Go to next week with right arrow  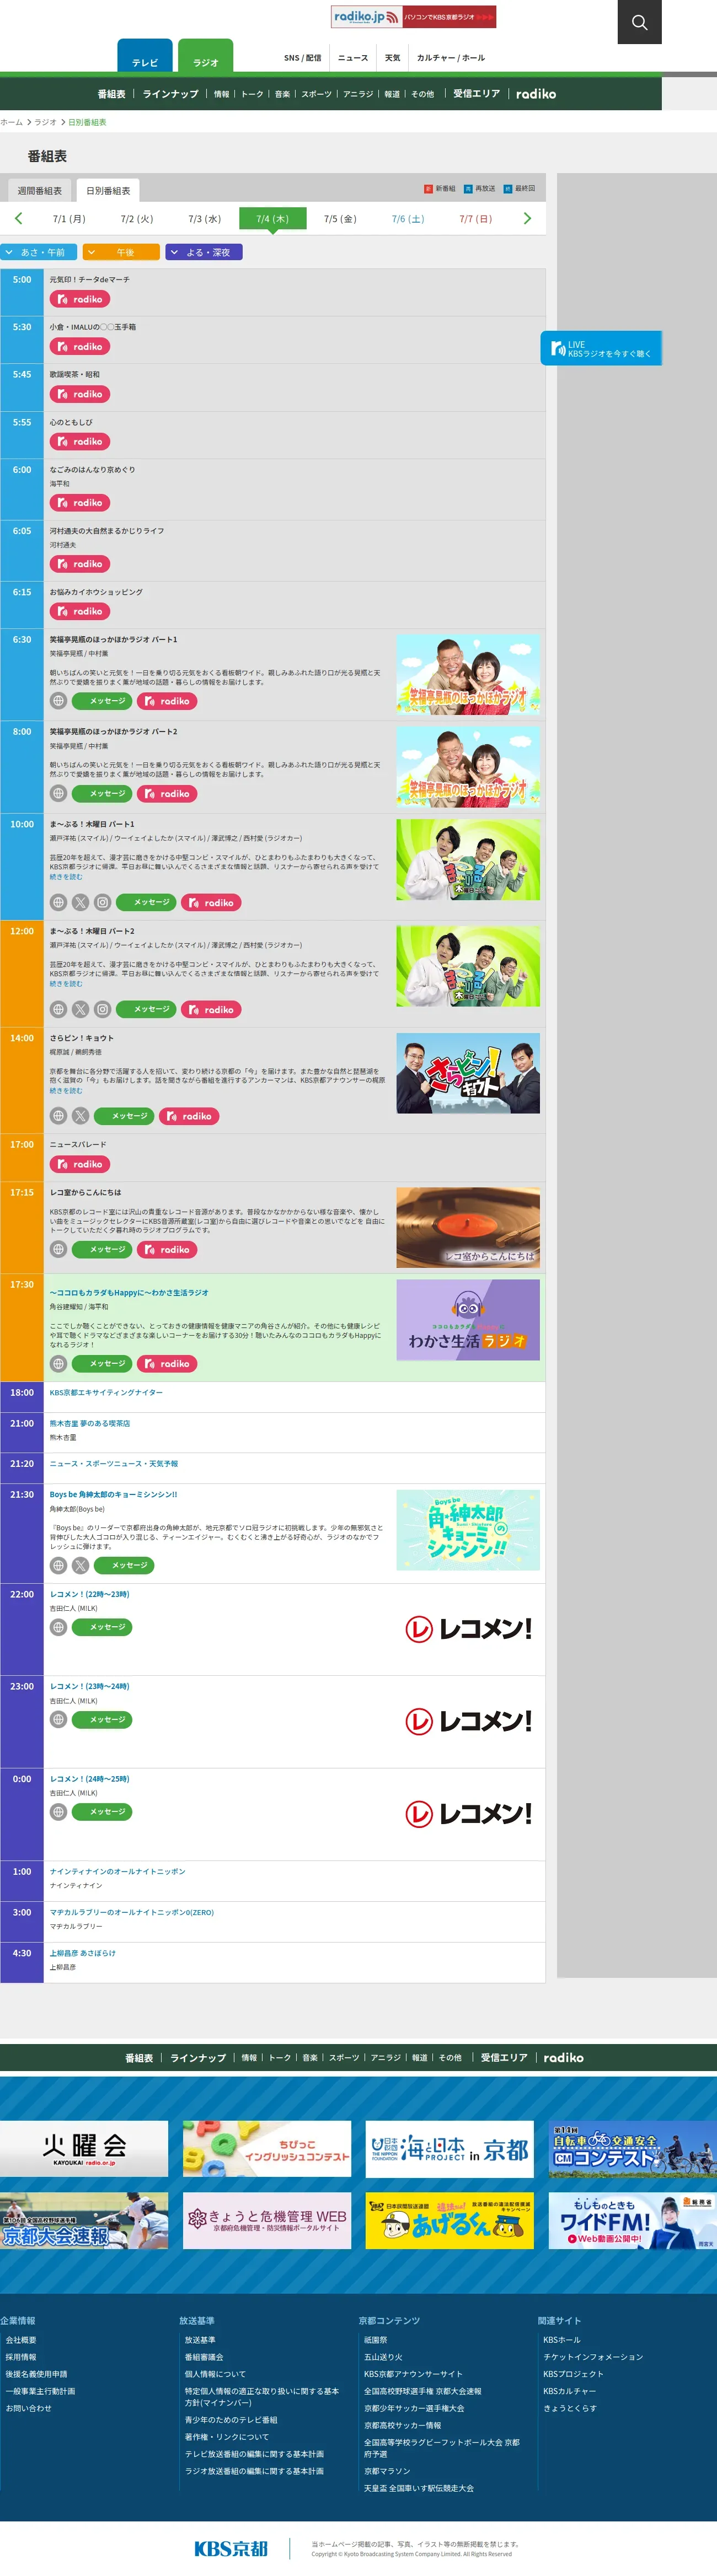pyautogui.click(x=527, y=218)
